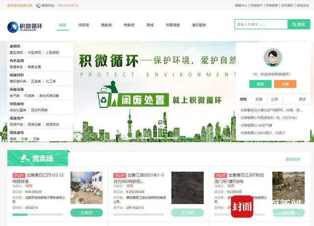Open the 商城 navigation tab
This screenshot has height=226, width=314.
tap(150, 25)
